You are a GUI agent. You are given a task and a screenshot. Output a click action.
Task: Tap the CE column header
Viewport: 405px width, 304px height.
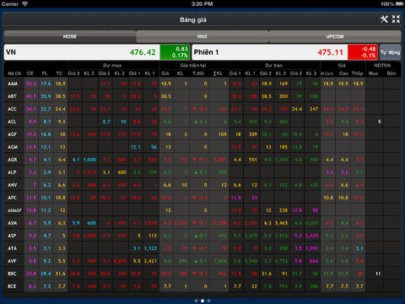pyautogui.click(x=30, y=73)
